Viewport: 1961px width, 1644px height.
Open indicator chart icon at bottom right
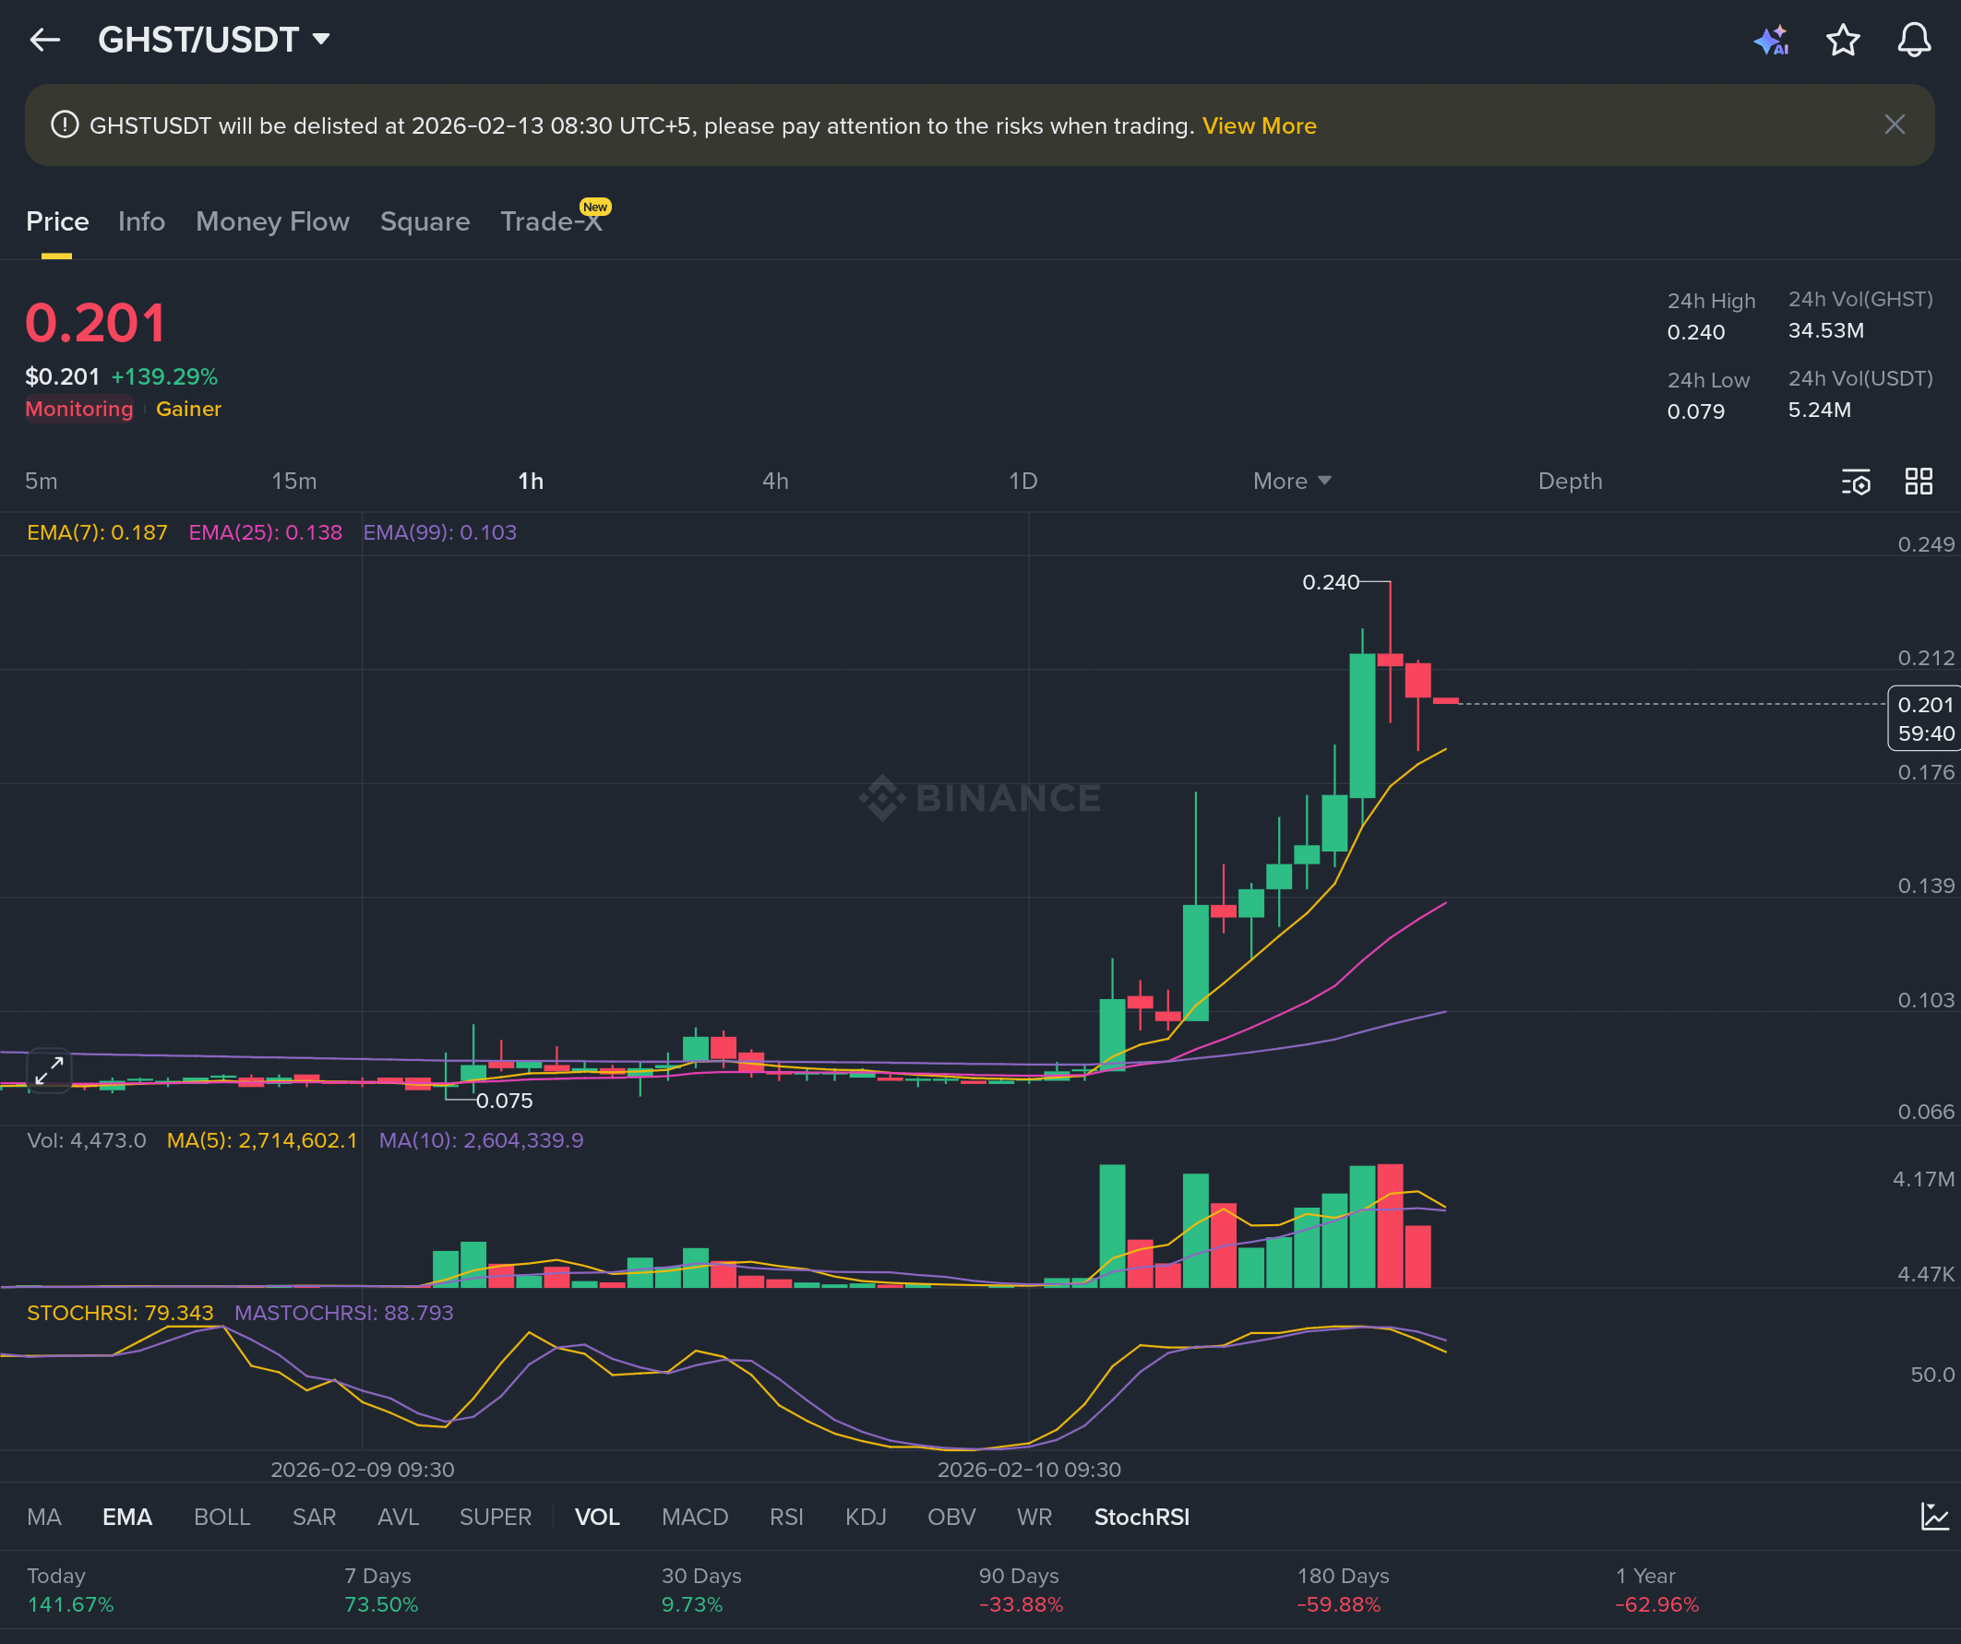(x=1934, y=1517)
